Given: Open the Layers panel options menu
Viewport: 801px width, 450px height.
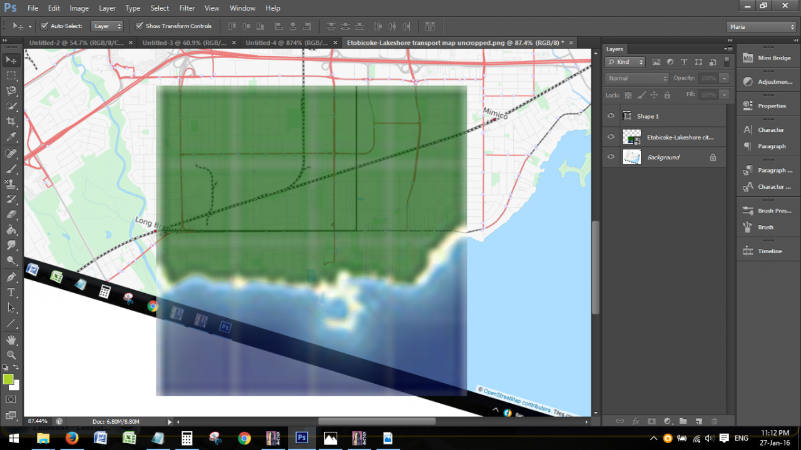Looking at the screenshot, I should (x=728, y=49).
